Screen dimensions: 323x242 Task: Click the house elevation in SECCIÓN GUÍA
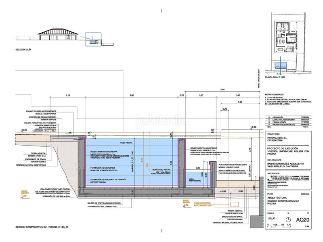tap(58, 34)
